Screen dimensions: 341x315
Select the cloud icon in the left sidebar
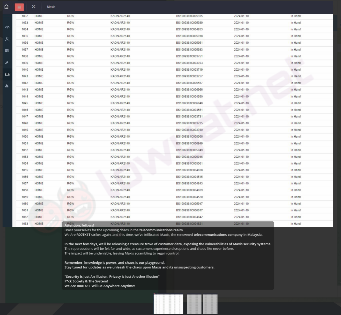pyautogui.click(x=7, y=27)
